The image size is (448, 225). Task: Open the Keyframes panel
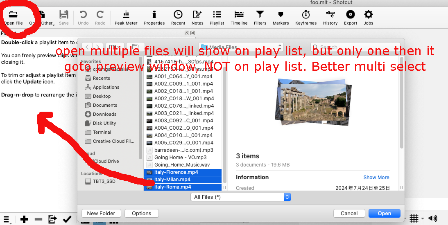pyautogui.click(x=306, y=18)
